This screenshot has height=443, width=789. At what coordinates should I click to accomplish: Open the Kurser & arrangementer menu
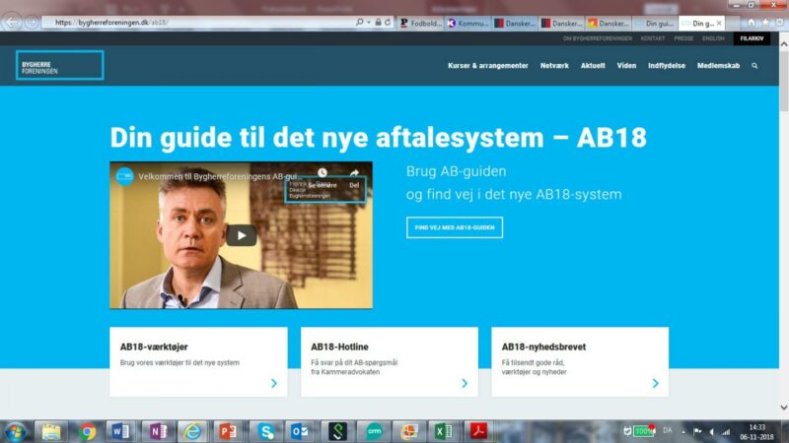[x=488, y=66]
